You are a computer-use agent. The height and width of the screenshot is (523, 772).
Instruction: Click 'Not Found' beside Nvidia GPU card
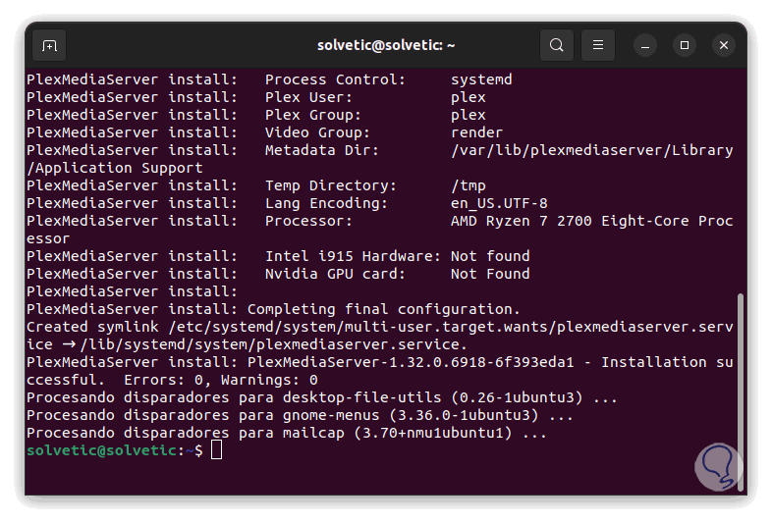click(x=489, y=274)
